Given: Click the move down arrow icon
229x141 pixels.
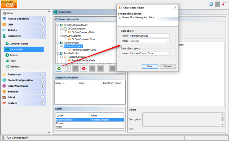Looking at the screenshot, I should point(100,68).
